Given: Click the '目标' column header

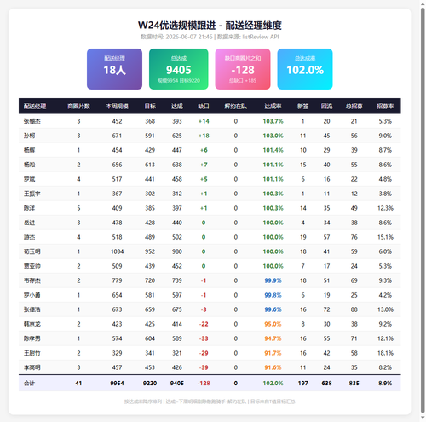Looking at the screenshot, I should pos(150,107).
